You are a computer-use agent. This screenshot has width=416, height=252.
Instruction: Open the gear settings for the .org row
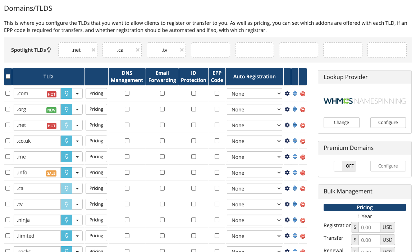(287, 109)
